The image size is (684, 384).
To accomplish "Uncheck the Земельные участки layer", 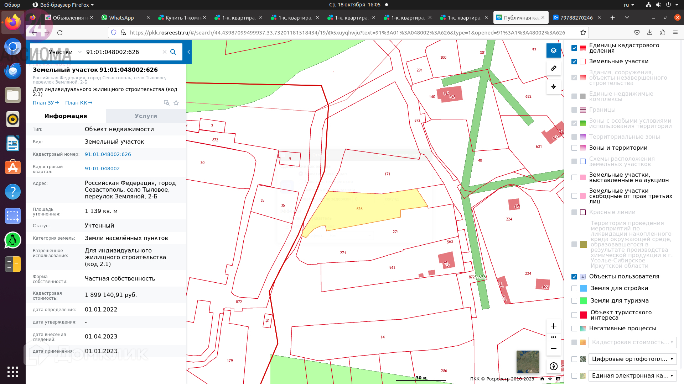I will [574, 62].
